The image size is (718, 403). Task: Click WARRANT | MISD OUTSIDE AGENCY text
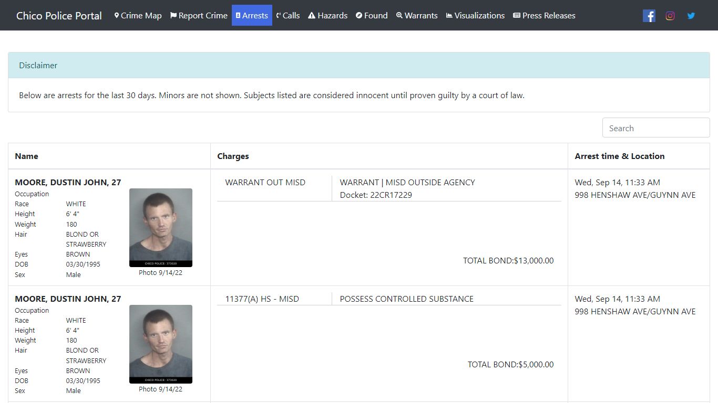[407, 182]
